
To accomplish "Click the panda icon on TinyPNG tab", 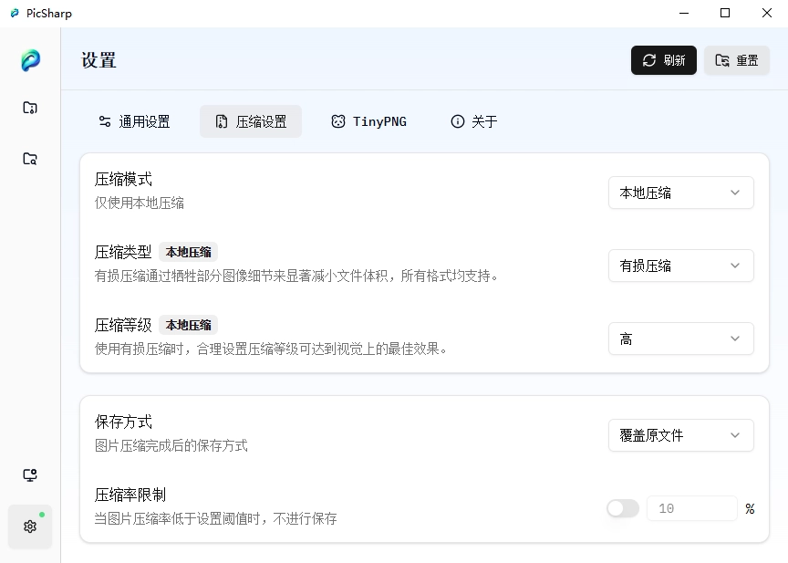I will 337,120.
